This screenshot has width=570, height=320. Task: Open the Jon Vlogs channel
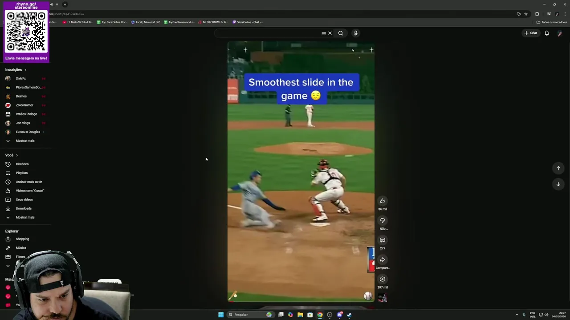pos(25,123)
